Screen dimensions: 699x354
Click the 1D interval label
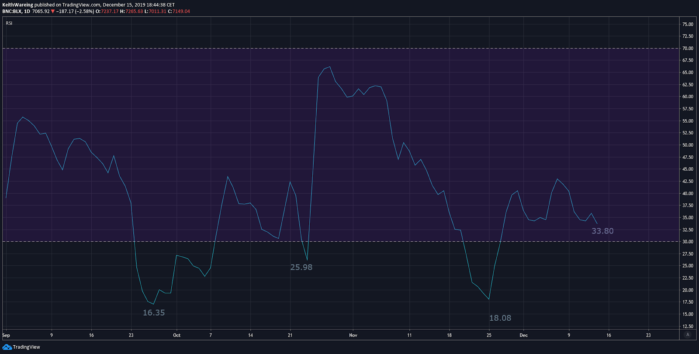27,11
